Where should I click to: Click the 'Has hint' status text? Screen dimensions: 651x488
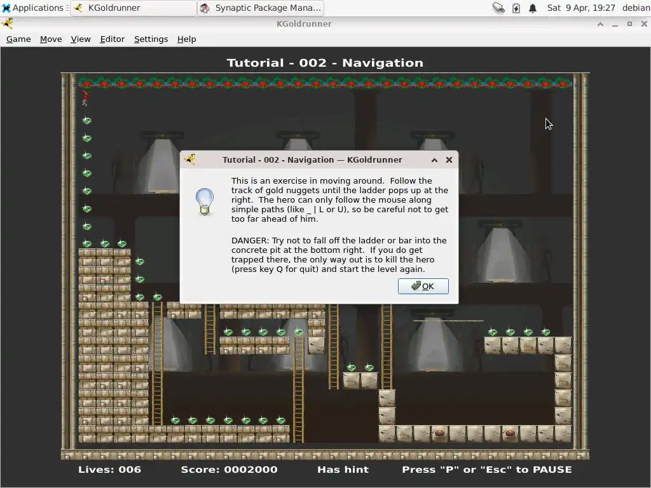point(343,470)
